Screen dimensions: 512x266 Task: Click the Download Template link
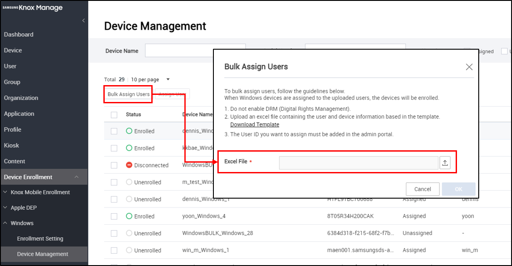tap(255, 124)
